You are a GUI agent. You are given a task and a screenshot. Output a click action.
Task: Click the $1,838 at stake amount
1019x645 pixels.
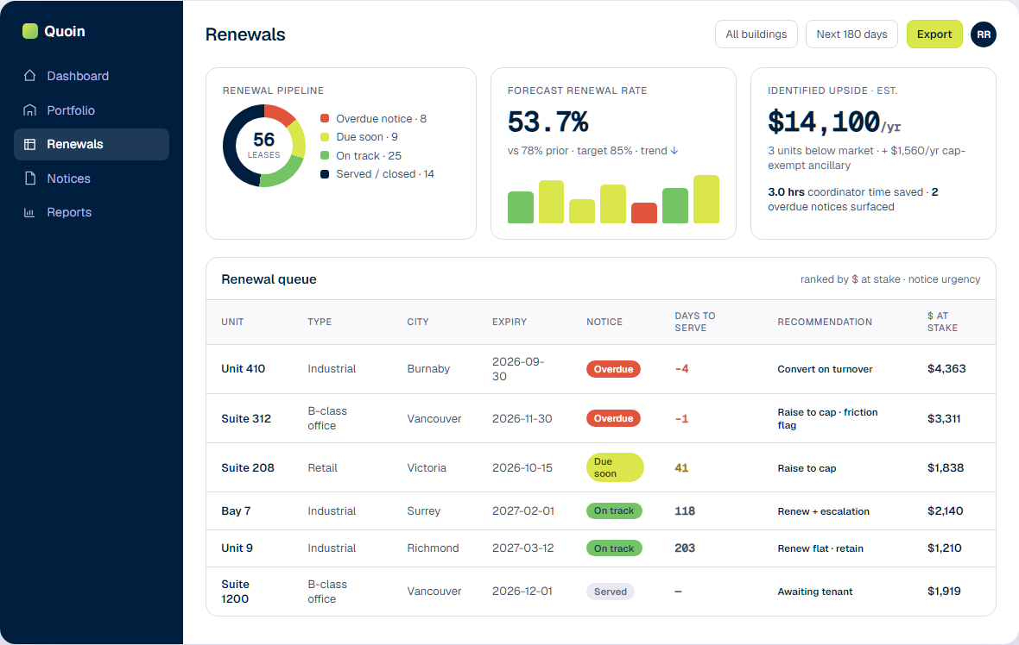point(946,468)
